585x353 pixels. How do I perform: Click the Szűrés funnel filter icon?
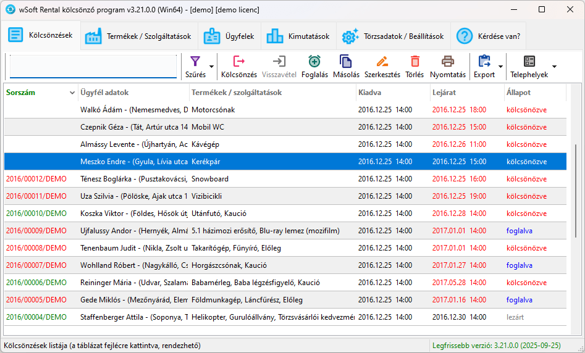(x=195, y=61)
